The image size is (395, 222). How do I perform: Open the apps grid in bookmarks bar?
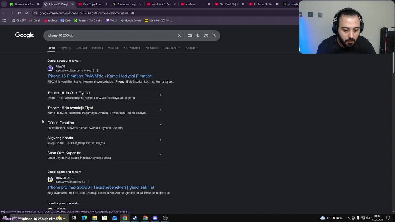[4, 21]
